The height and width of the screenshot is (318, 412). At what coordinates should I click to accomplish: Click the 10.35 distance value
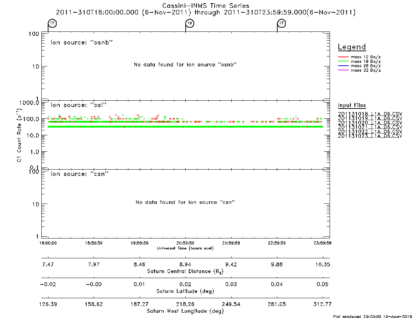pyautogui.click(x=323, y=264)
